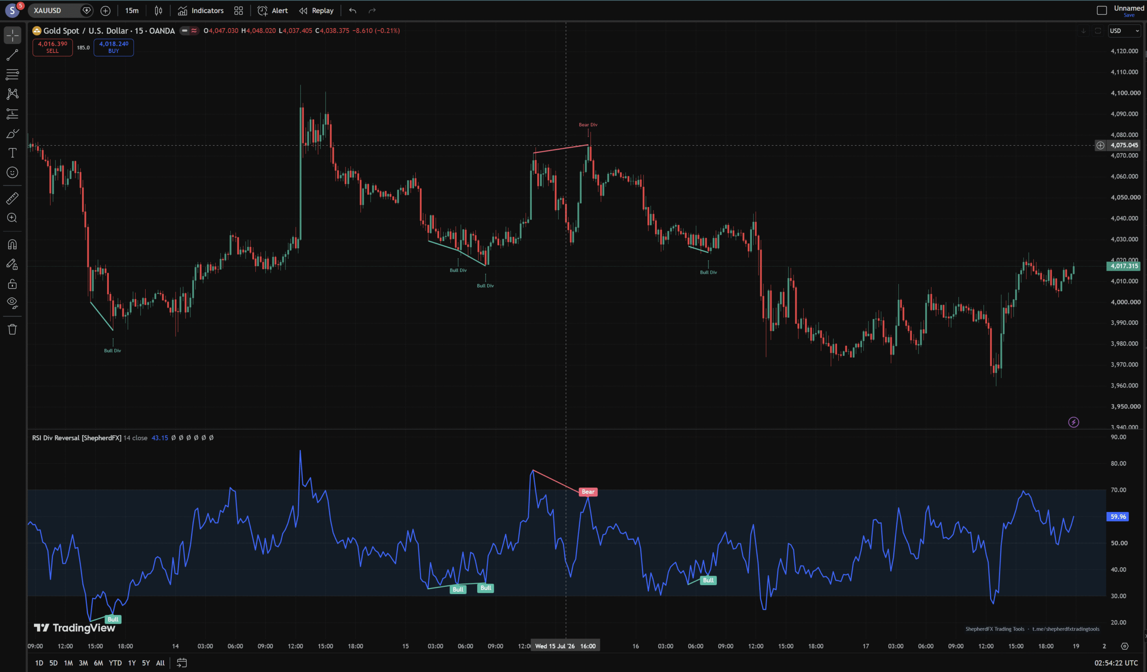The width and height of the screenshot is (1147, 672).
Task: Click the Bear Div label on chart
Action: coord(588,125)
